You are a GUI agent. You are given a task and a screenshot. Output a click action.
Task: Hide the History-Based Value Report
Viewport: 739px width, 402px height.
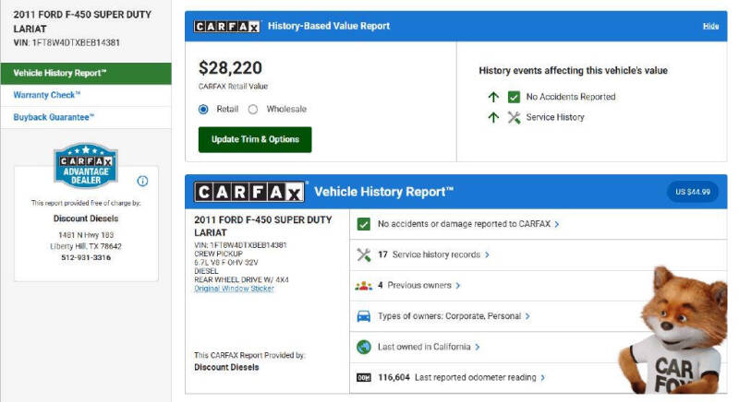coord(709,26)
